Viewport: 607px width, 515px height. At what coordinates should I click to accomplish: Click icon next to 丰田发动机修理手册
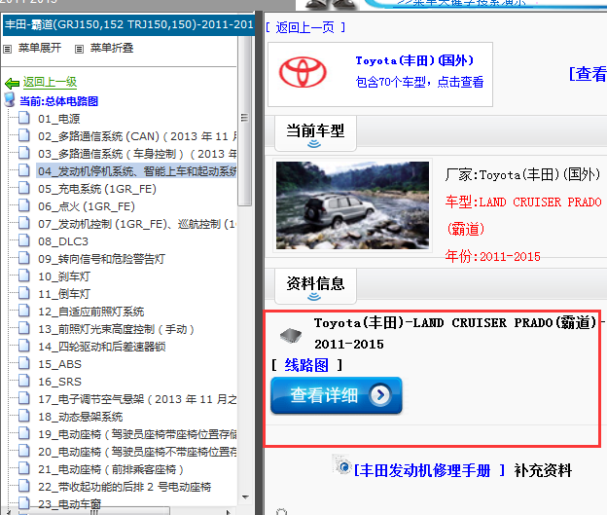tap(342, 464)
